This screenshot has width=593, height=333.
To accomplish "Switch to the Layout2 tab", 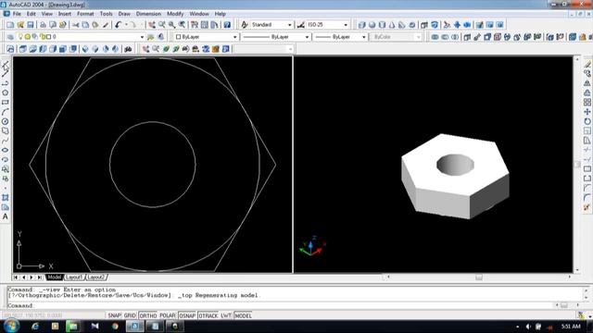I will click(x=96, y=277).
